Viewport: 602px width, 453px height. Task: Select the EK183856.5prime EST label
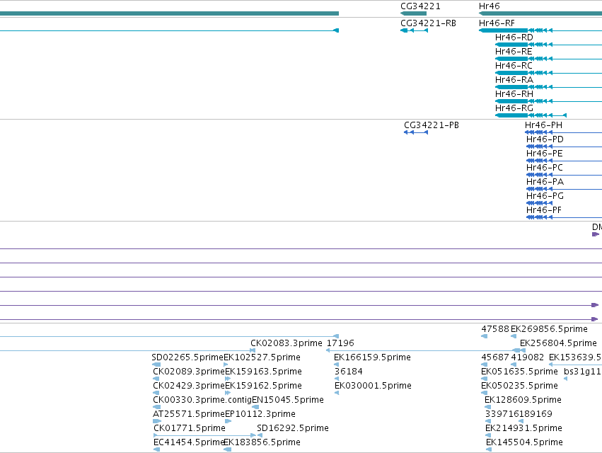(262, 442)
